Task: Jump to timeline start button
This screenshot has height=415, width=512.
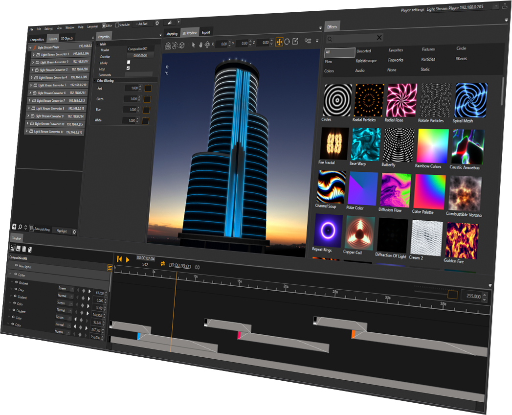Action: (119, 259)
